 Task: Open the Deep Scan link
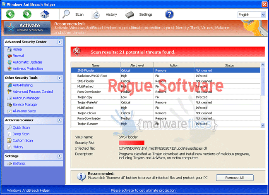pos(21,134)
